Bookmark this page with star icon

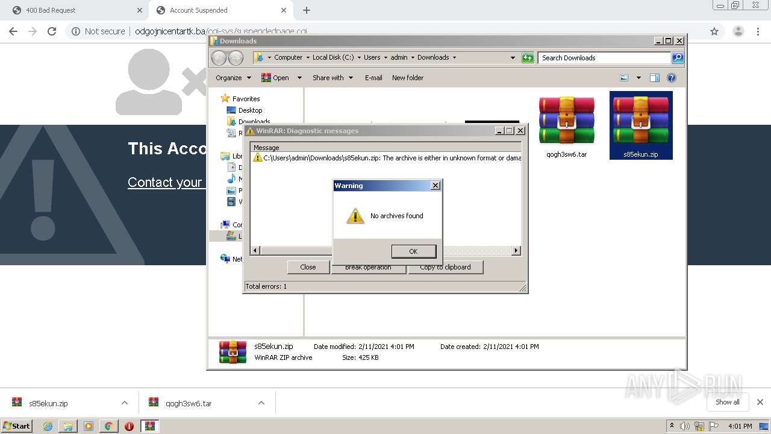click(714, 31)
